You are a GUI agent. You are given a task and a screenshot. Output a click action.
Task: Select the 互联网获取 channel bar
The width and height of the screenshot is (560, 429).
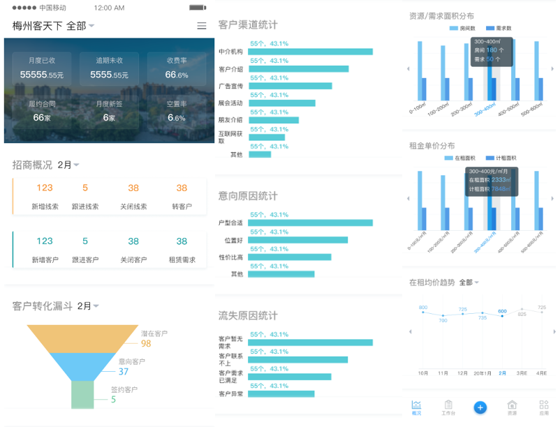click(x=267, y=137)
